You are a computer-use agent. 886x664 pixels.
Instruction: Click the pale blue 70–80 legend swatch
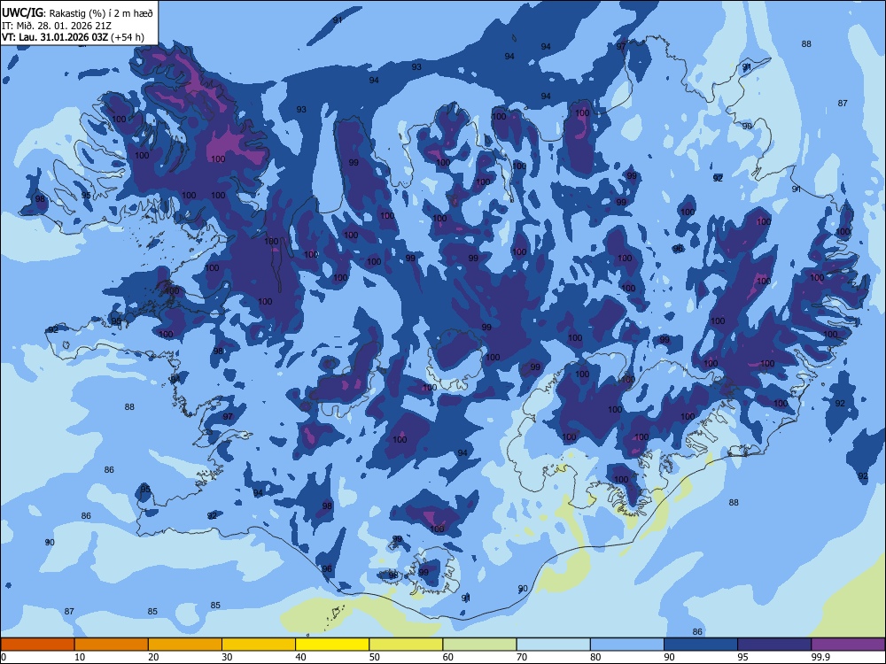553,645
